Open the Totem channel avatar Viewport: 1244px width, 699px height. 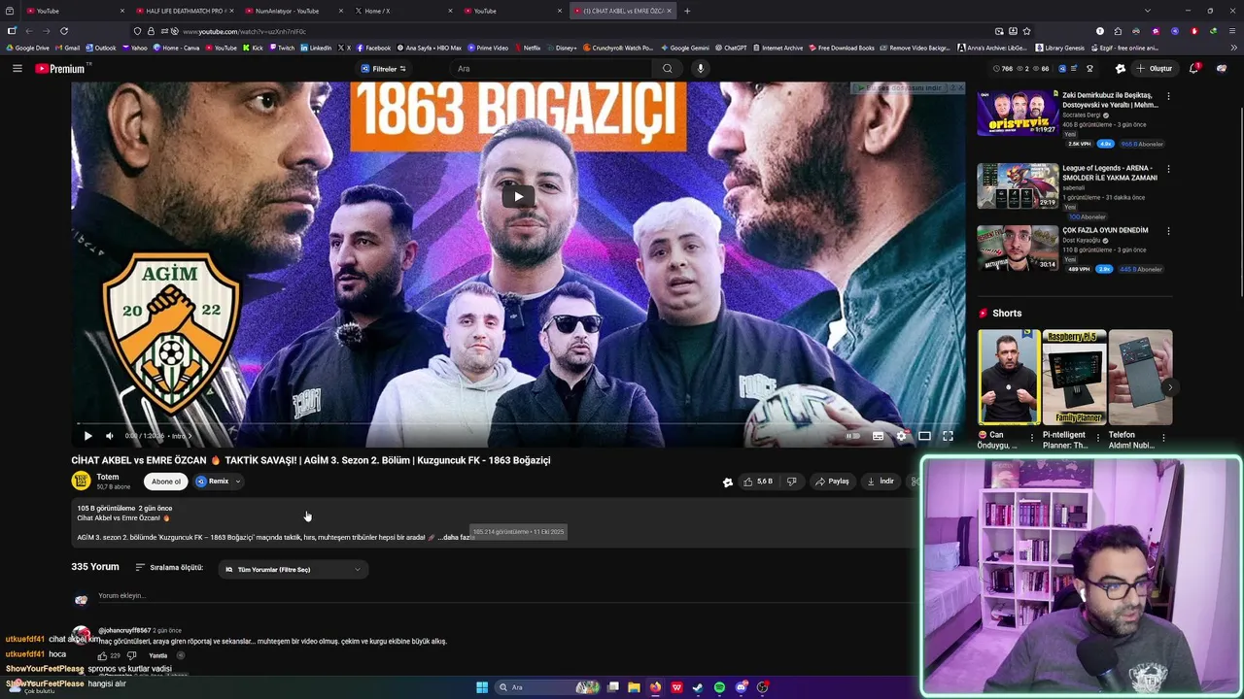coord(81,481)
